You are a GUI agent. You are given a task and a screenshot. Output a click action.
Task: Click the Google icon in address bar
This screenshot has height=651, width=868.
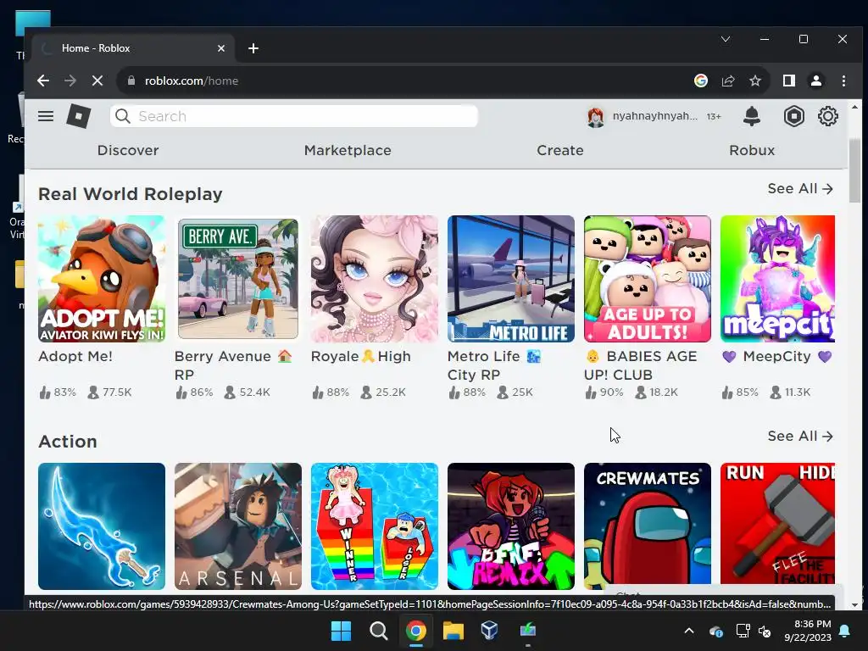point(701,81)
